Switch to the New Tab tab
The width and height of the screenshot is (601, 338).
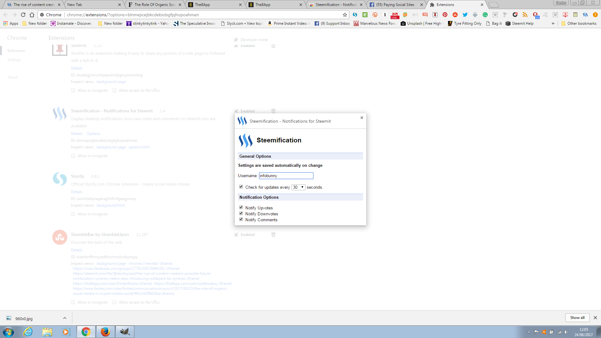click(94, 5)
